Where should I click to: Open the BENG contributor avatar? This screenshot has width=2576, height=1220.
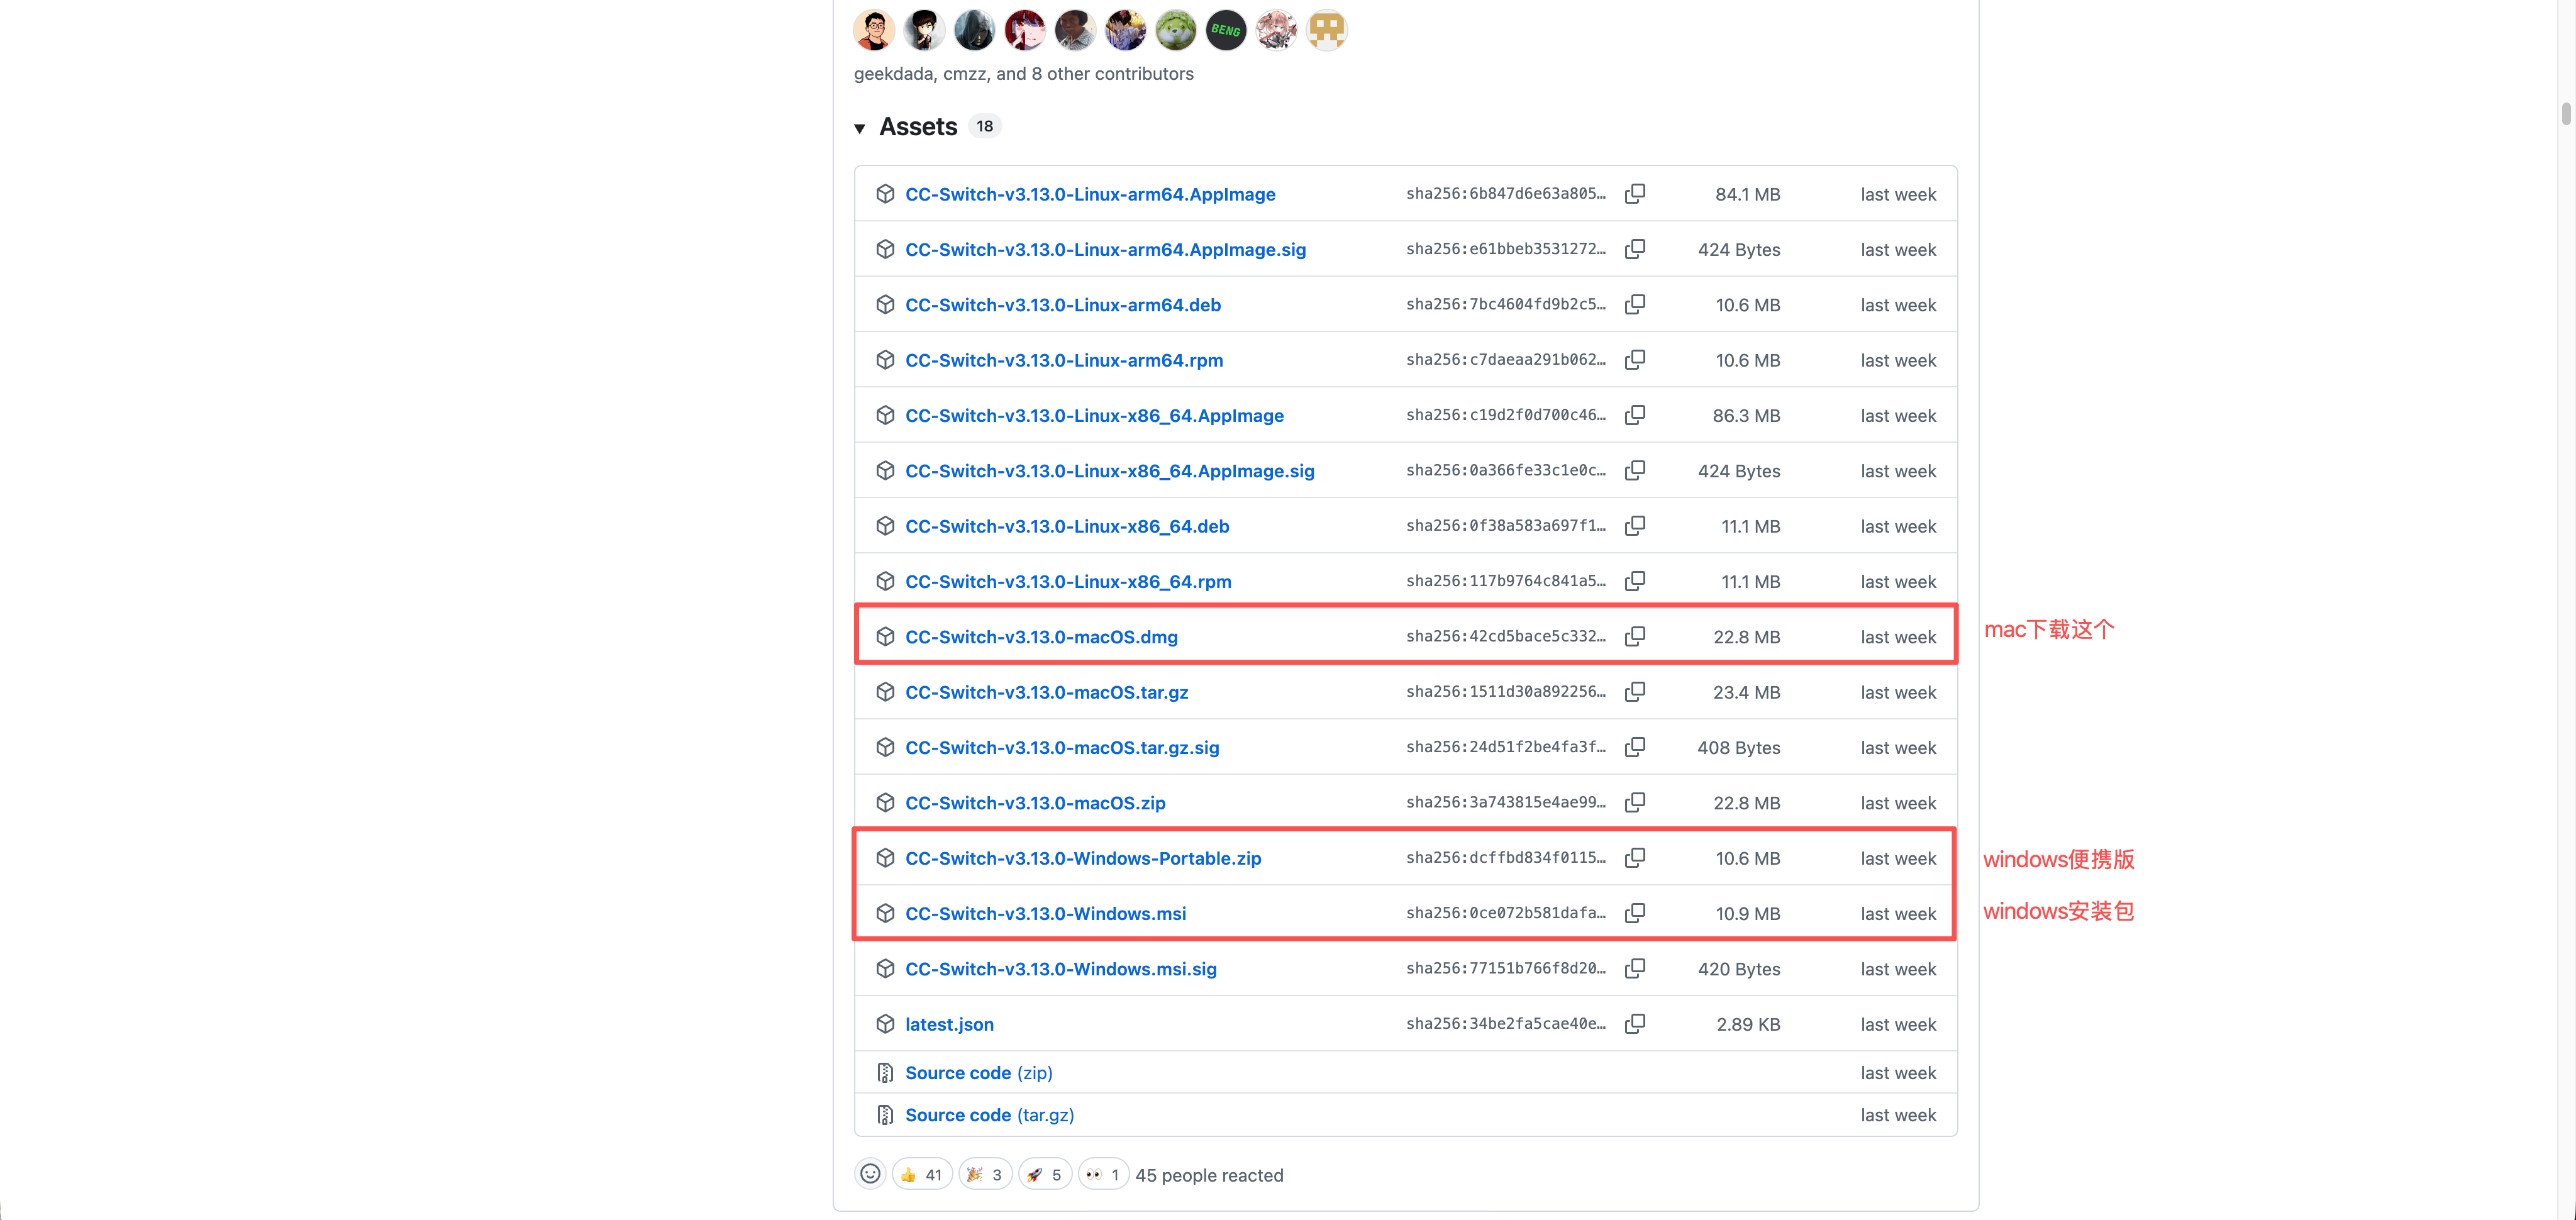[x=1225, y=30]
